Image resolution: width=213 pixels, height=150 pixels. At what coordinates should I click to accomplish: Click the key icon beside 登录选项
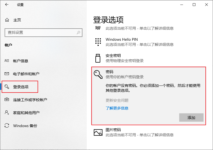point(7,87)
